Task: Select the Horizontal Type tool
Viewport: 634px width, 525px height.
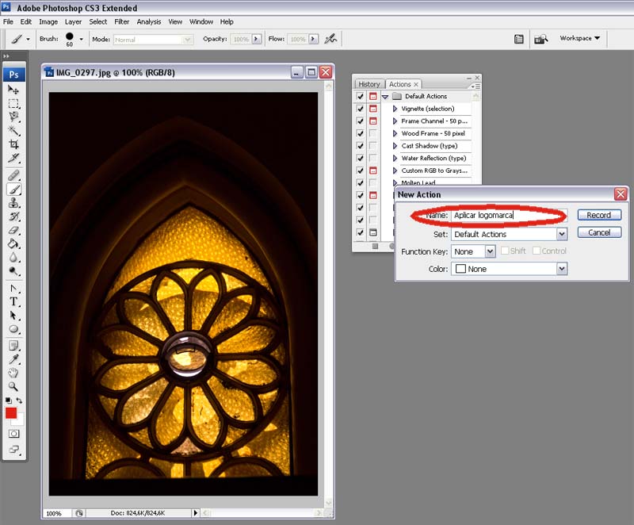Action: pos(13,302)
